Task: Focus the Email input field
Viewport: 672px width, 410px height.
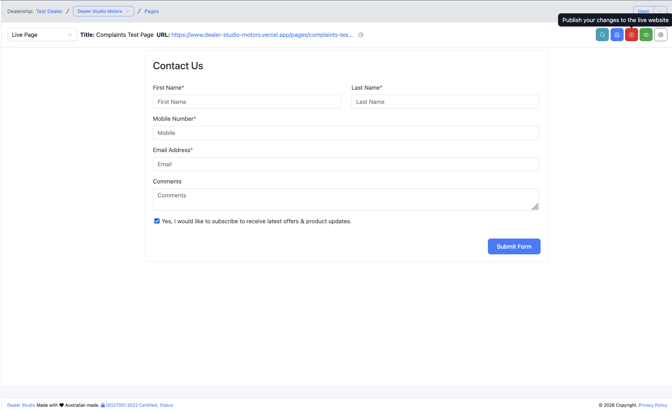Action: coord(346,164)
